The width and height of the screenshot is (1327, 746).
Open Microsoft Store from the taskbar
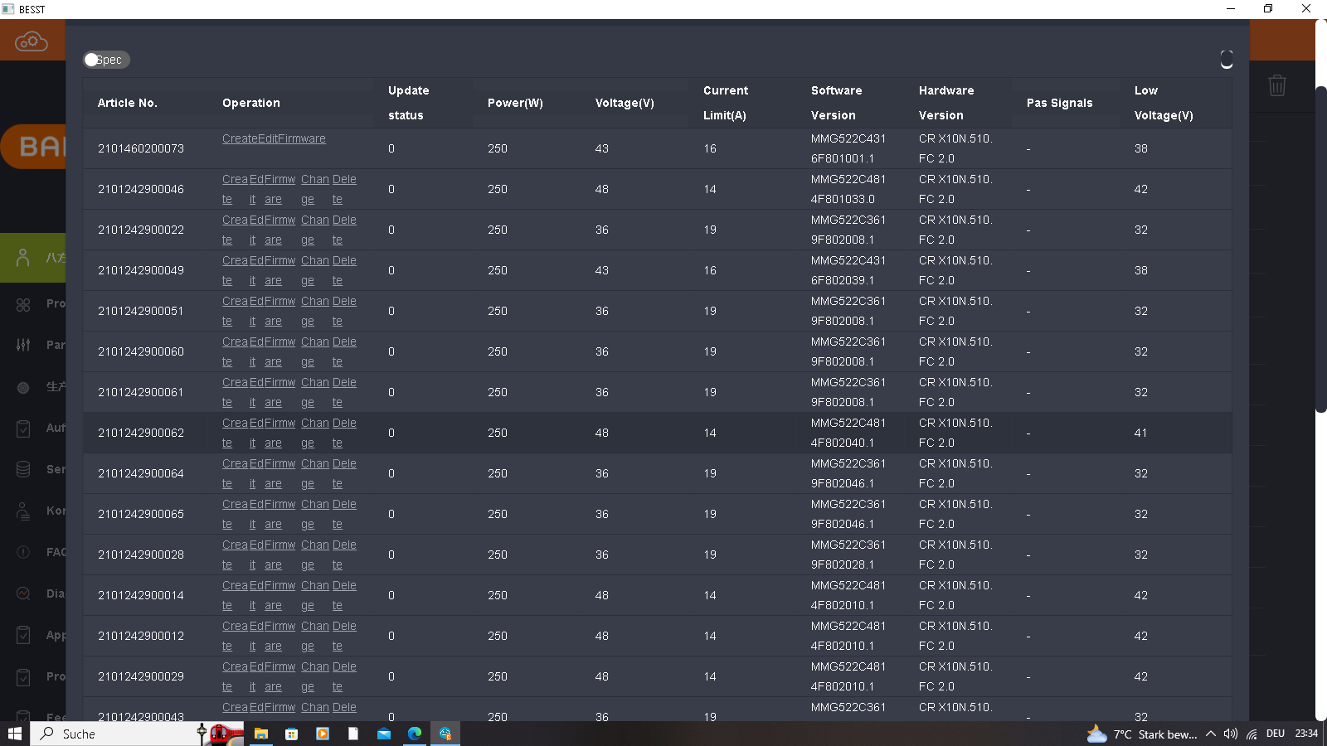291,734
